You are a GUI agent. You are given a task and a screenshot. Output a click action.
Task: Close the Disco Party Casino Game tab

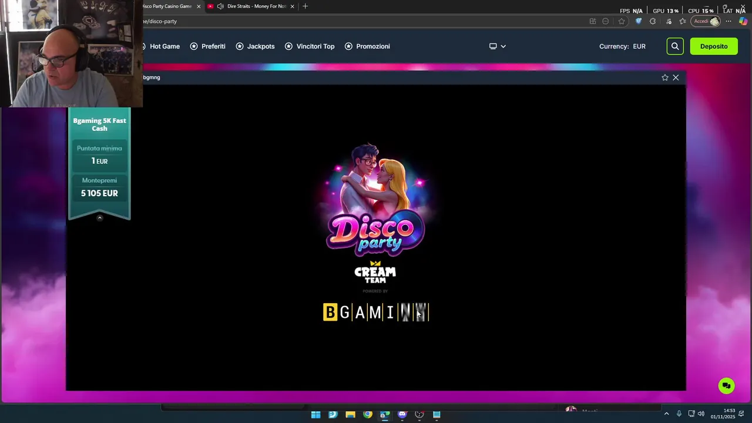click(x=199, y=6)
